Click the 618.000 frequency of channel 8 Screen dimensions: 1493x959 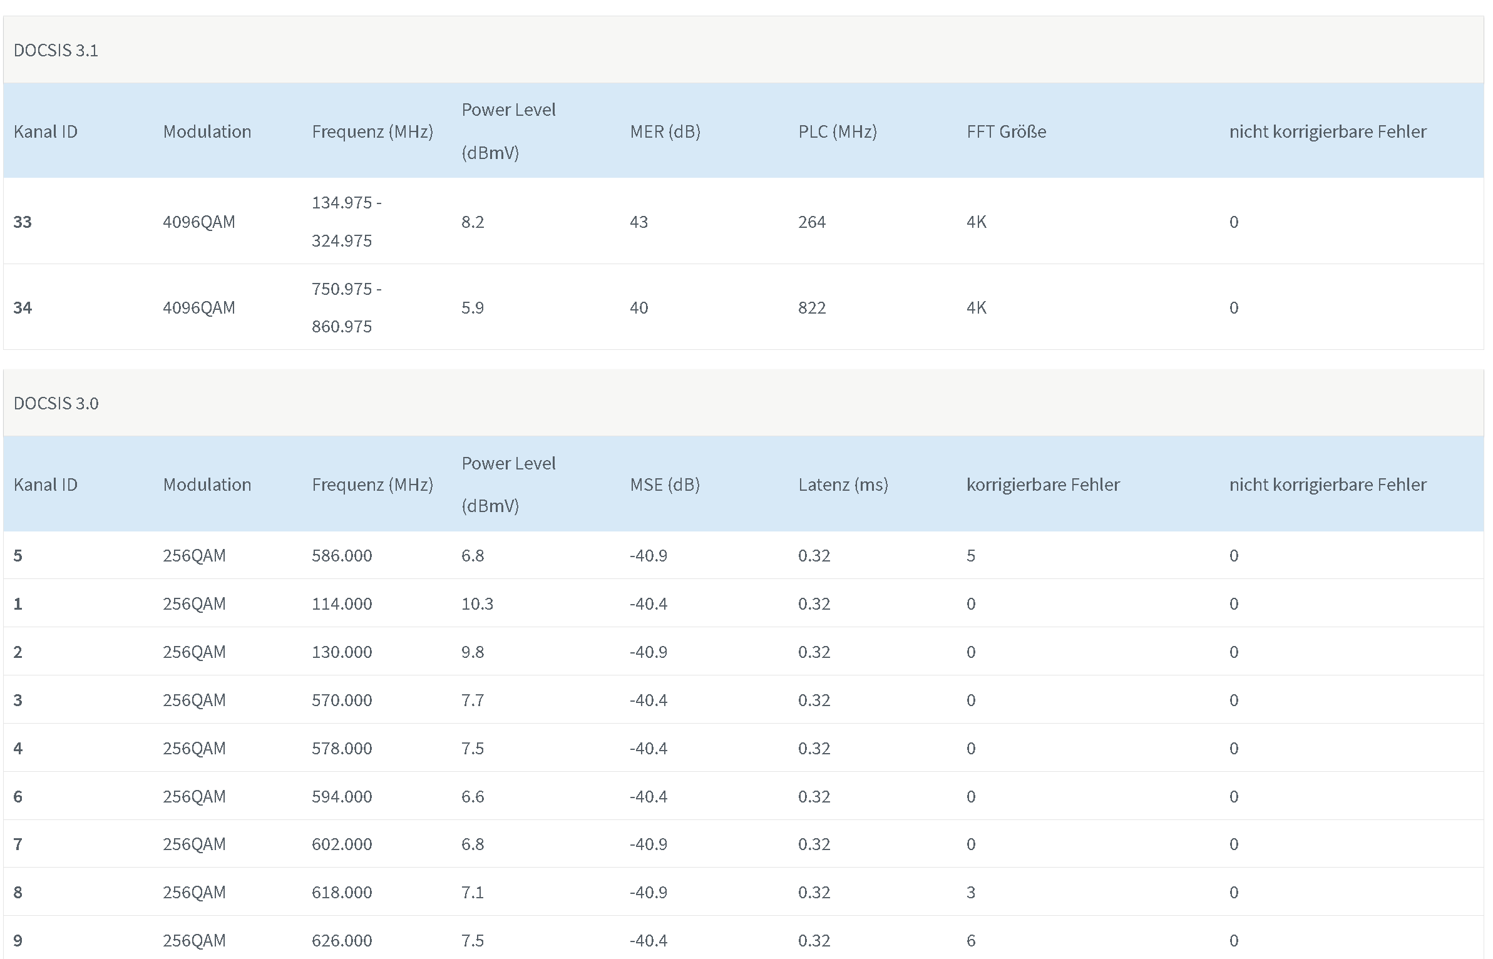[342, 892]
